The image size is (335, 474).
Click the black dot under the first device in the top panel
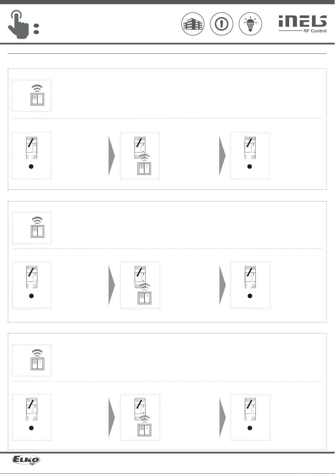[x=31, y=167]
